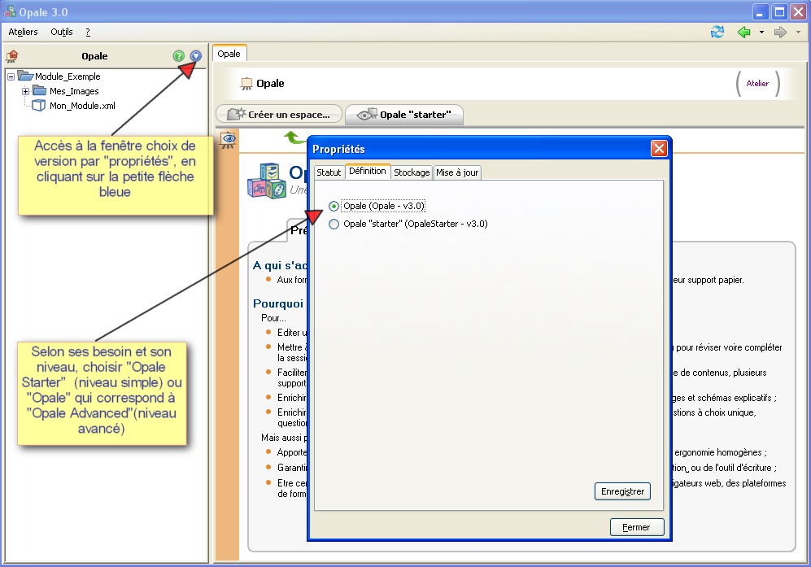Click the blue properties arrow icon
The image size is (811, 567).
coord(195,56)
